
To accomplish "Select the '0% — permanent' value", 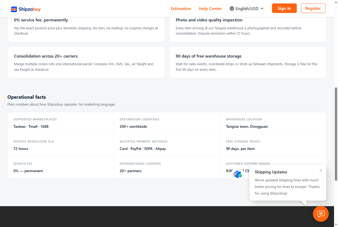I will point(28,171).
